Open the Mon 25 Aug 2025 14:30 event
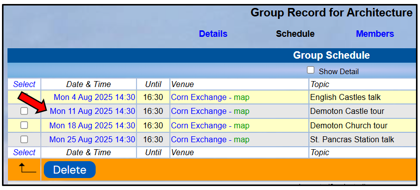The width and height of the screenshot is (420, 190). coord(92,139)
